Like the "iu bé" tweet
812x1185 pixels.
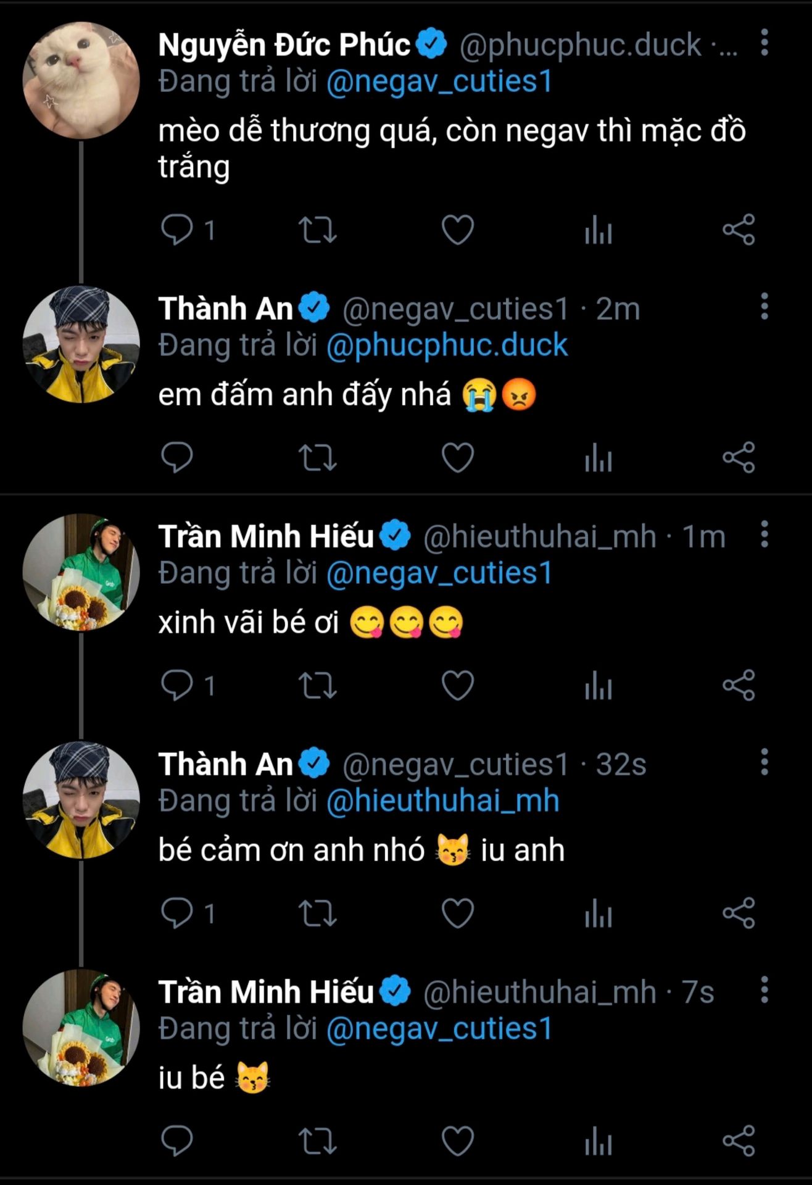point(458,1141)
